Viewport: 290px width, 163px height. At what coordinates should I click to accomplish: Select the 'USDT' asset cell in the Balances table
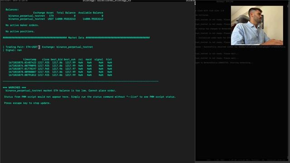[x=51, y=19]
